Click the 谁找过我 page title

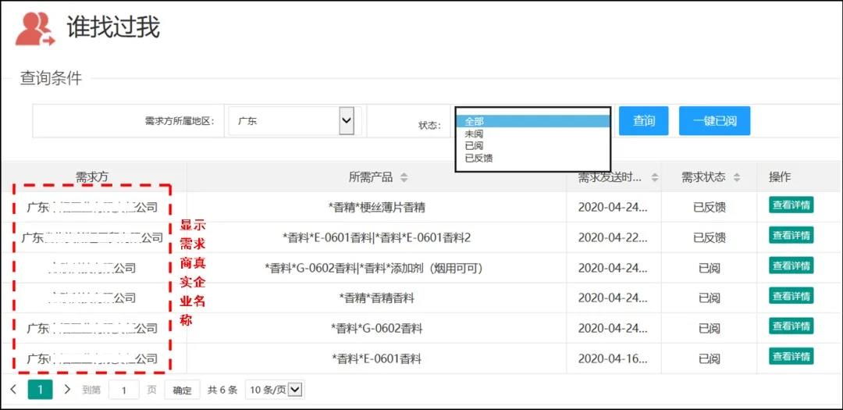pos(113,27)
